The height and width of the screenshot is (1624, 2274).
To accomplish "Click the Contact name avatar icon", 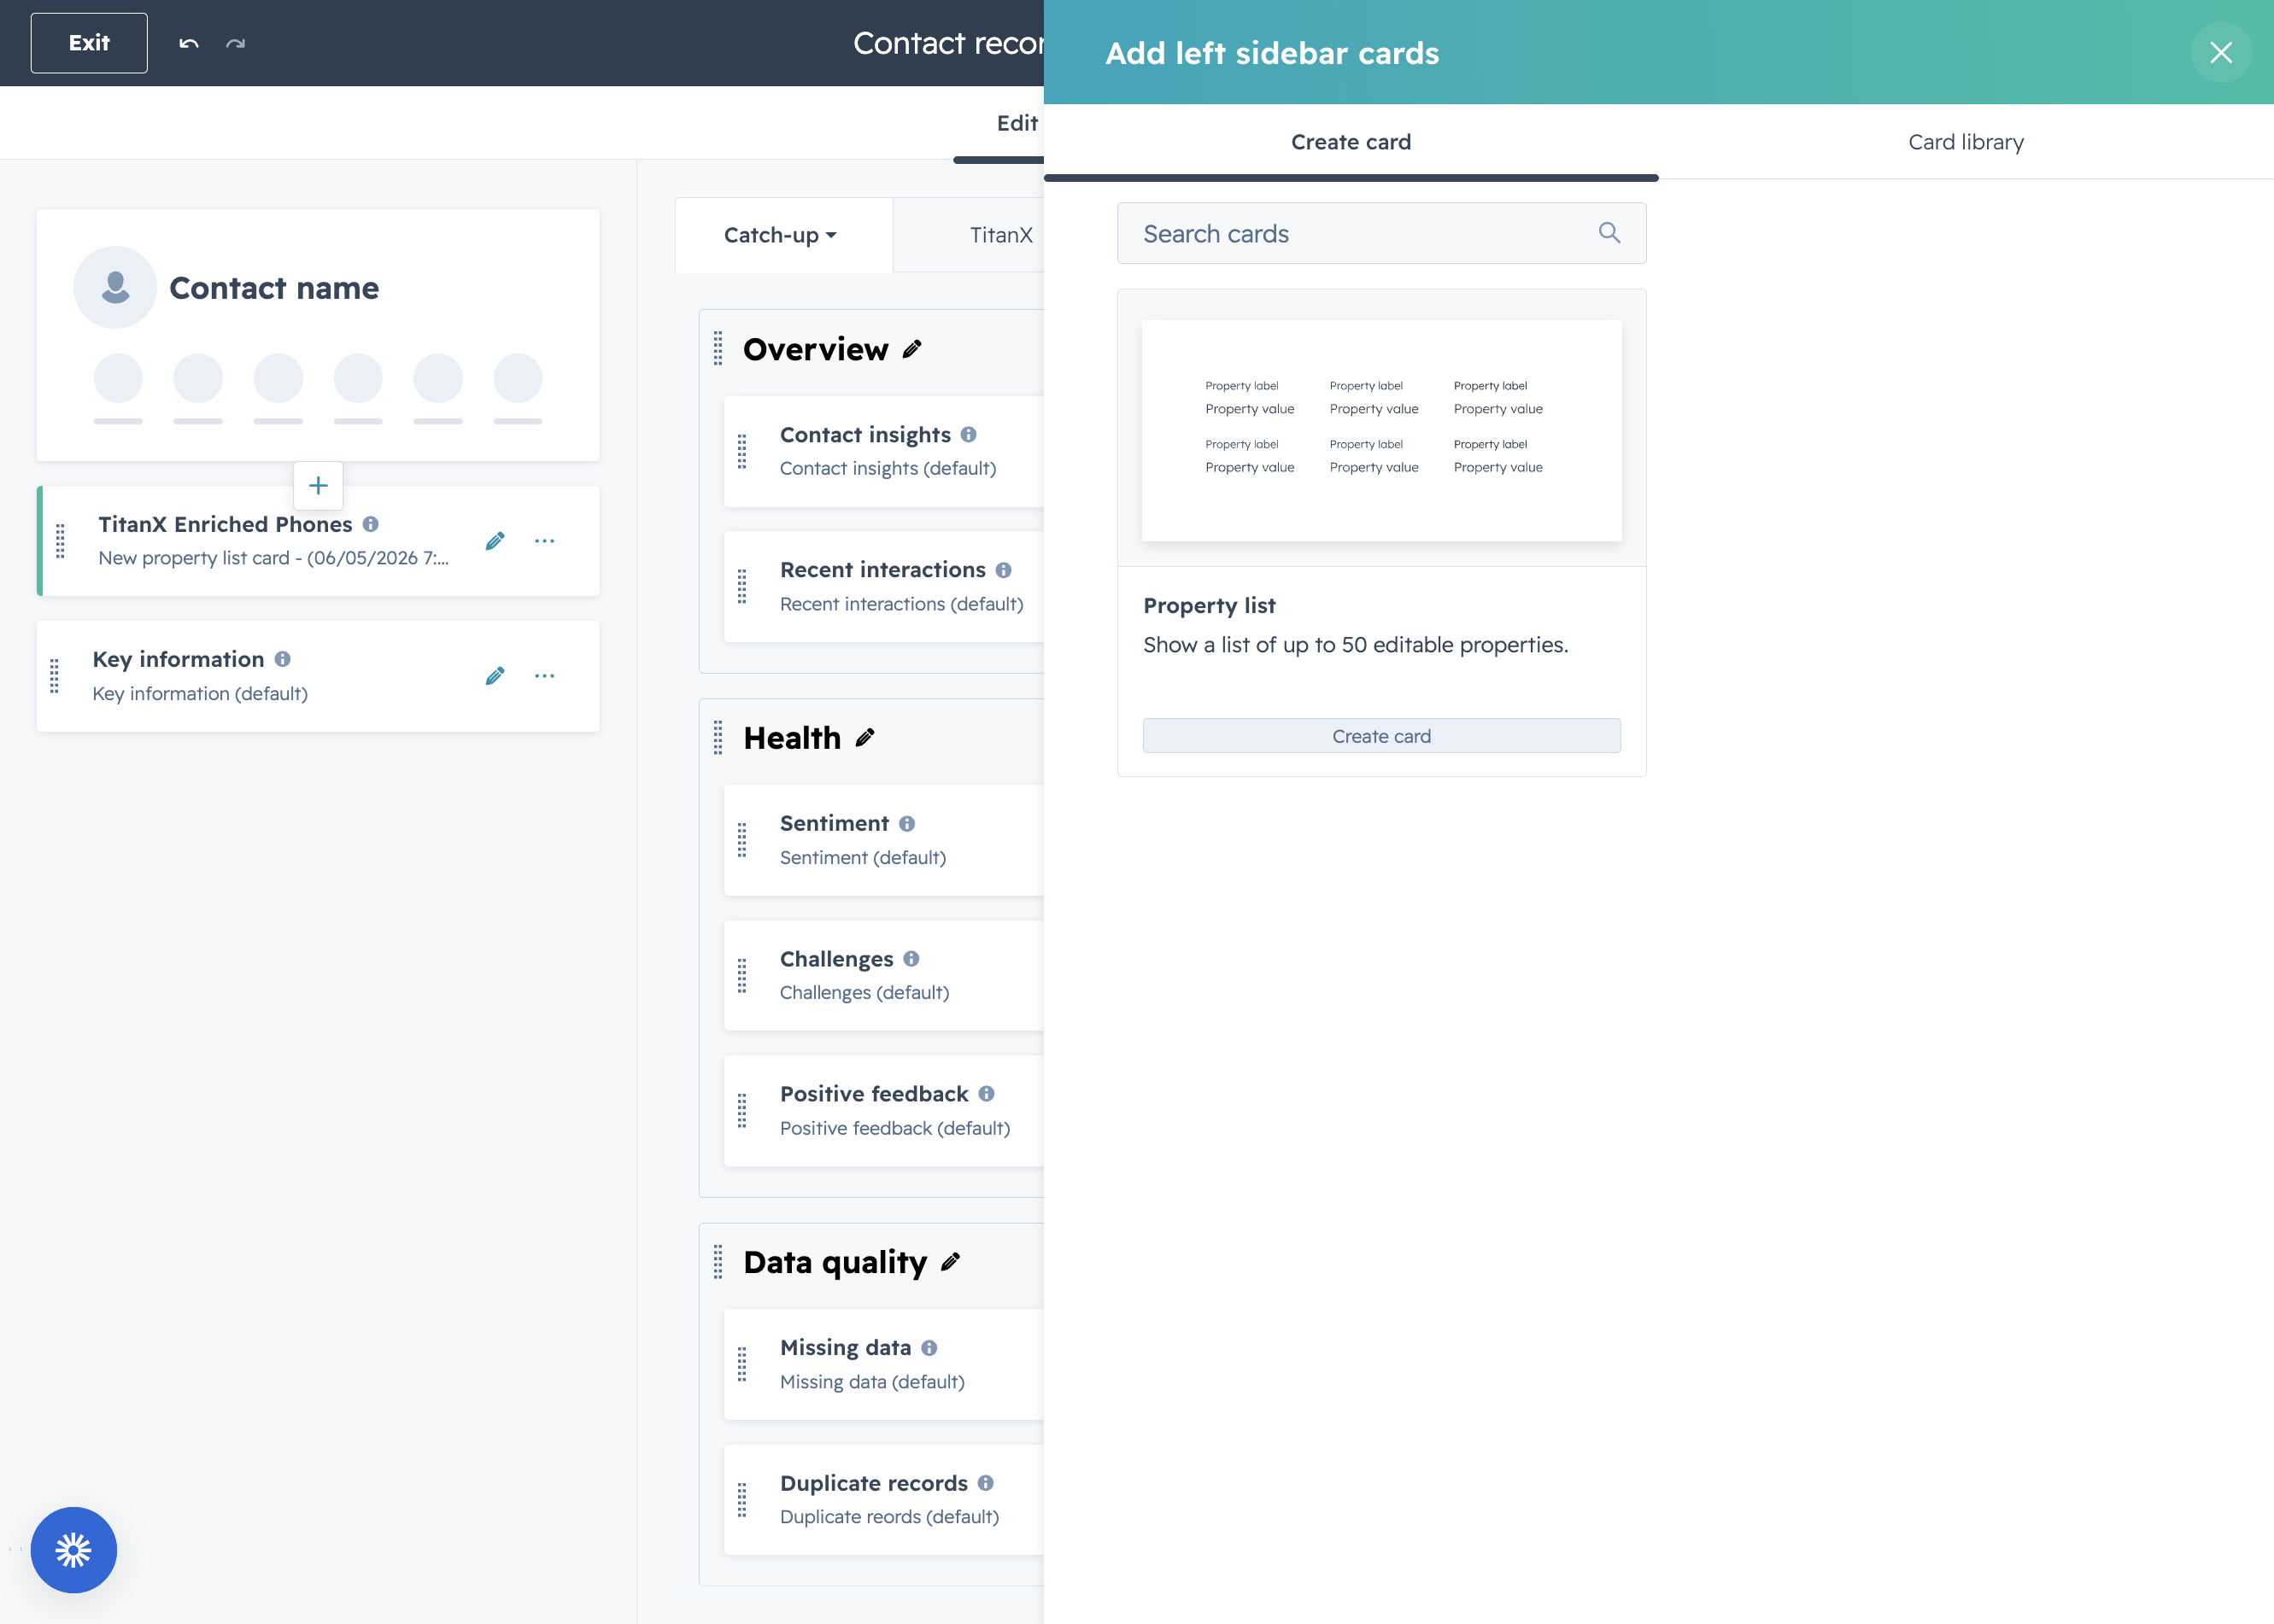I will 115,288.
